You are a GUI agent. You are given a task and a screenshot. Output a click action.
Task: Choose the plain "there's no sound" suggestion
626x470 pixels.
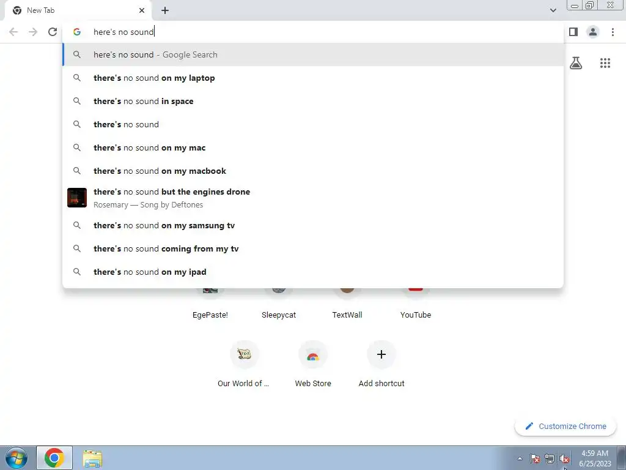click(313, 124)
